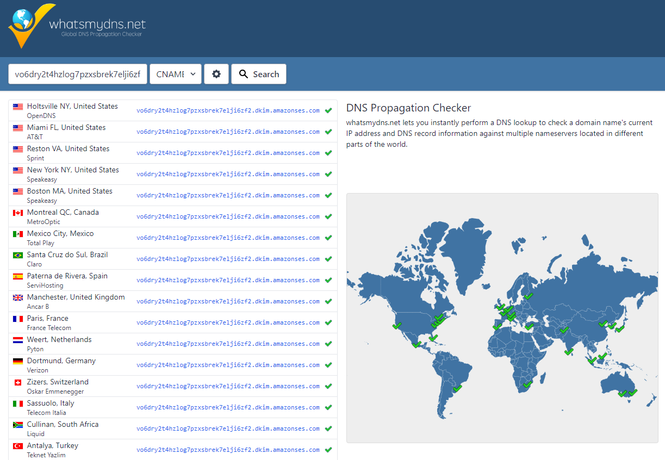Open the settings gear button

coord(216,74)
